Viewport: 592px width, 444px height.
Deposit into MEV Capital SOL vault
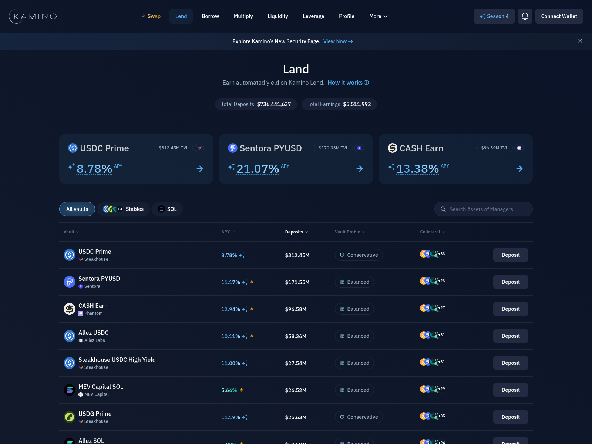(511, 390)
